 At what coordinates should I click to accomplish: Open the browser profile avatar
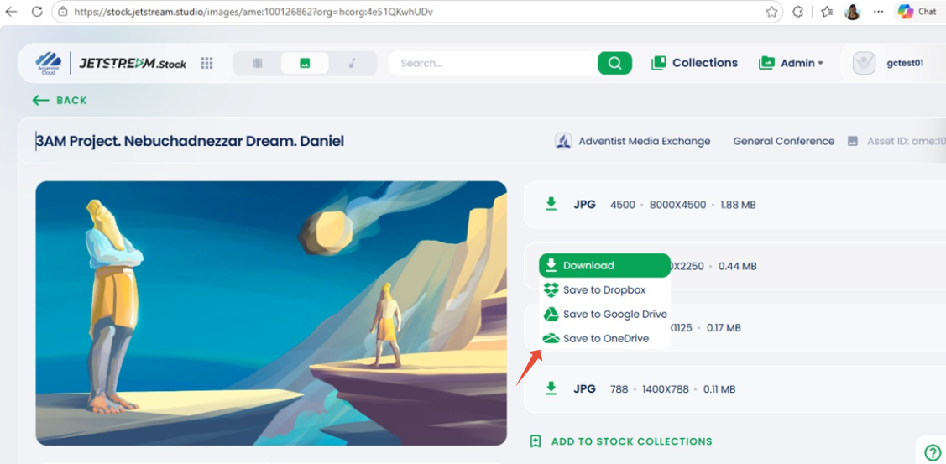click(x=853, y=12)
